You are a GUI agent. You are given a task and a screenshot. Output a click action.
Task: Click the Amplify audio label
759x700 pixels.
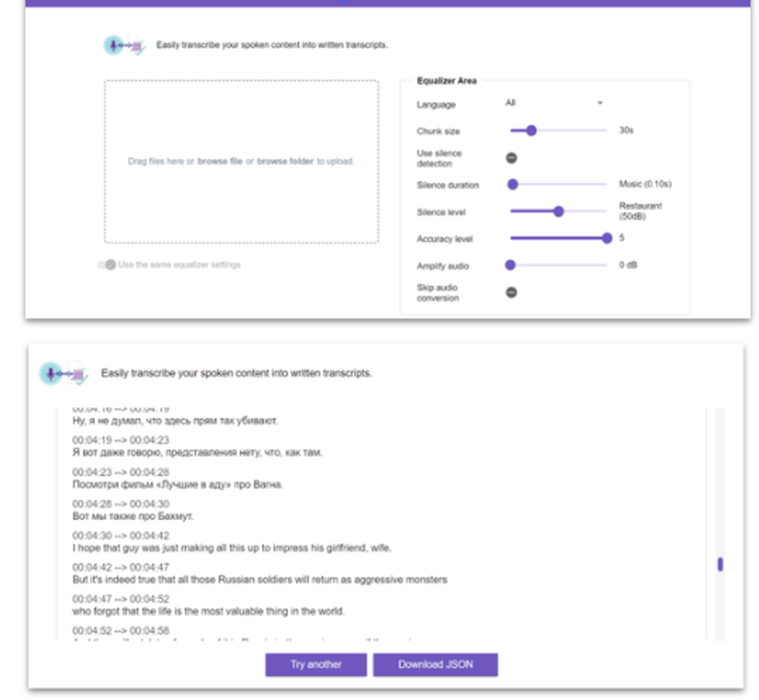[x=443, y=266]
